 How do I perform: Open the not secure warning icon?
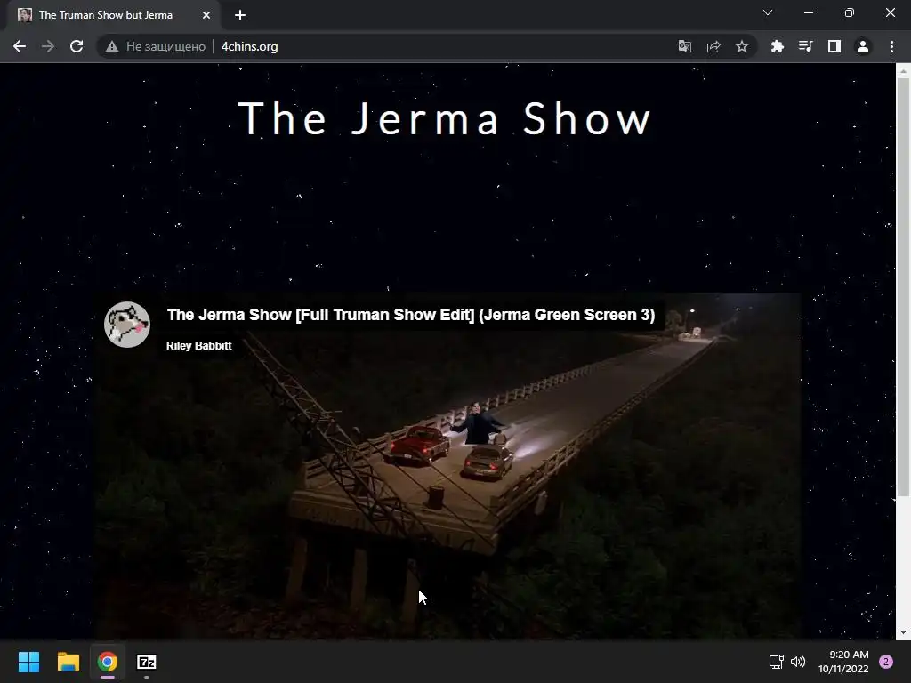pos(112,46)
